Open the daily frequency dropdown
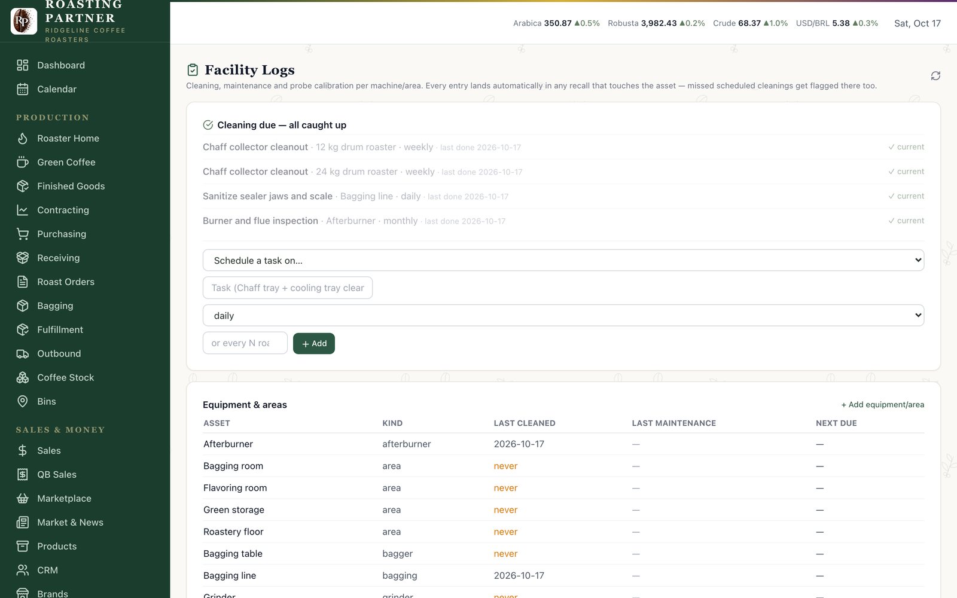This screenshot has height=598, width=957. click(563, 315)
